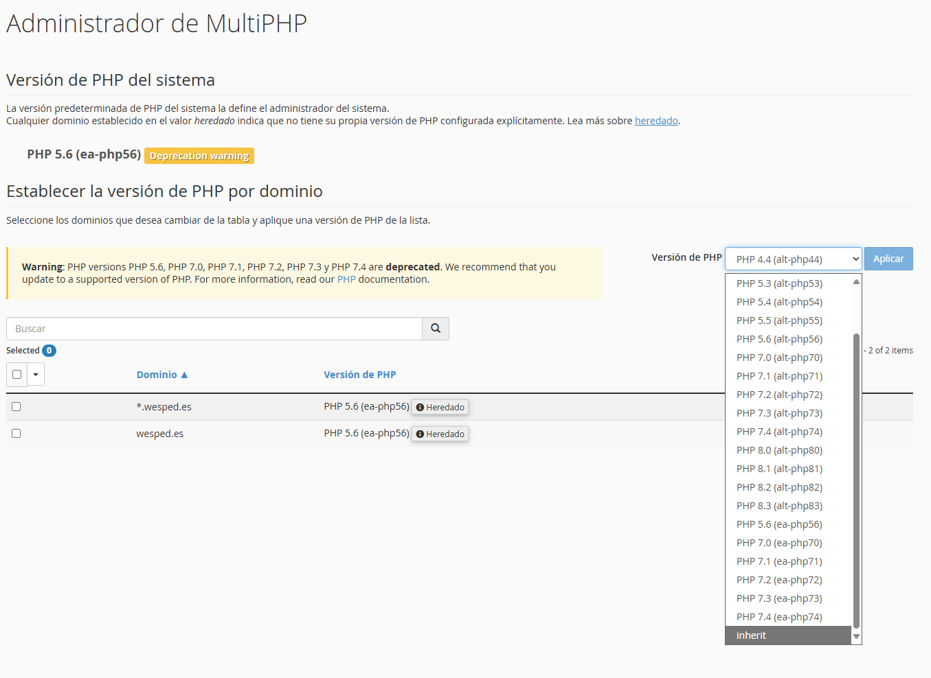Viewport: 931px width, 678px height.
Task: Click the Deprecation warning badge
Action: (199, 156)
